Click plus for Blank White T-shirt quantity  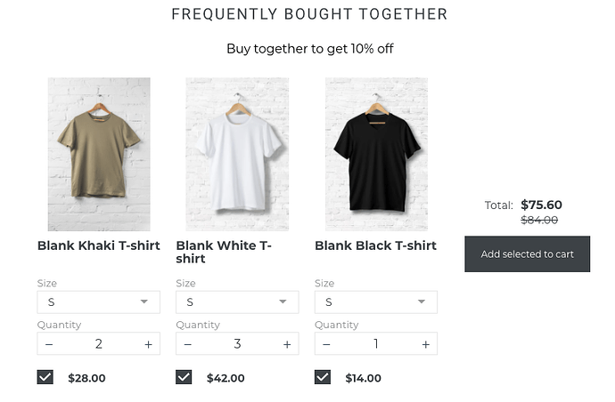tap(287, 344)
